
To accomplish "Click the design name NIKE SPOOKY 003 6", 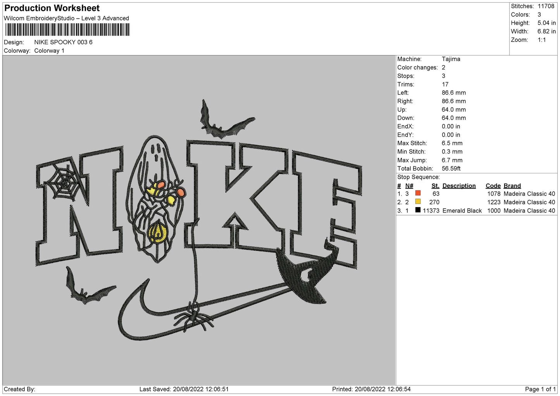I will point(63,42).
